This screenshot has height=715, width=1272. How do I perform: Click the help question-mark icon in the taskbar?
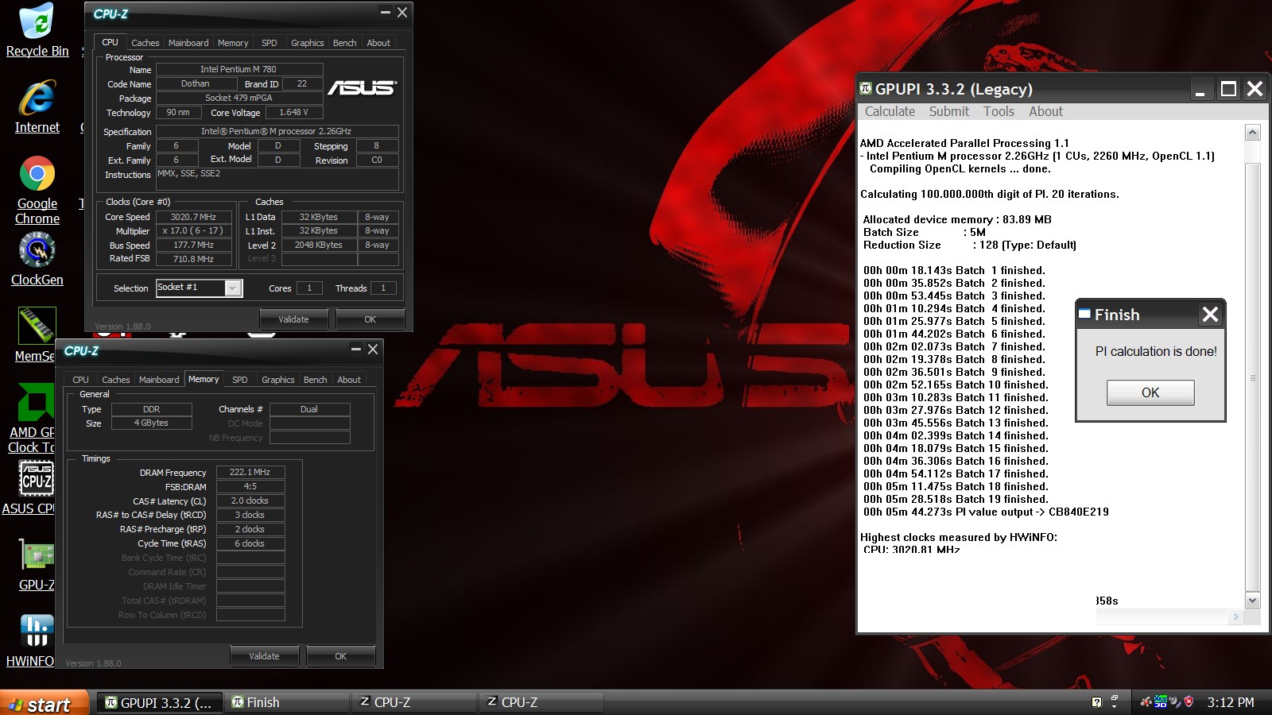(1097, 702)
